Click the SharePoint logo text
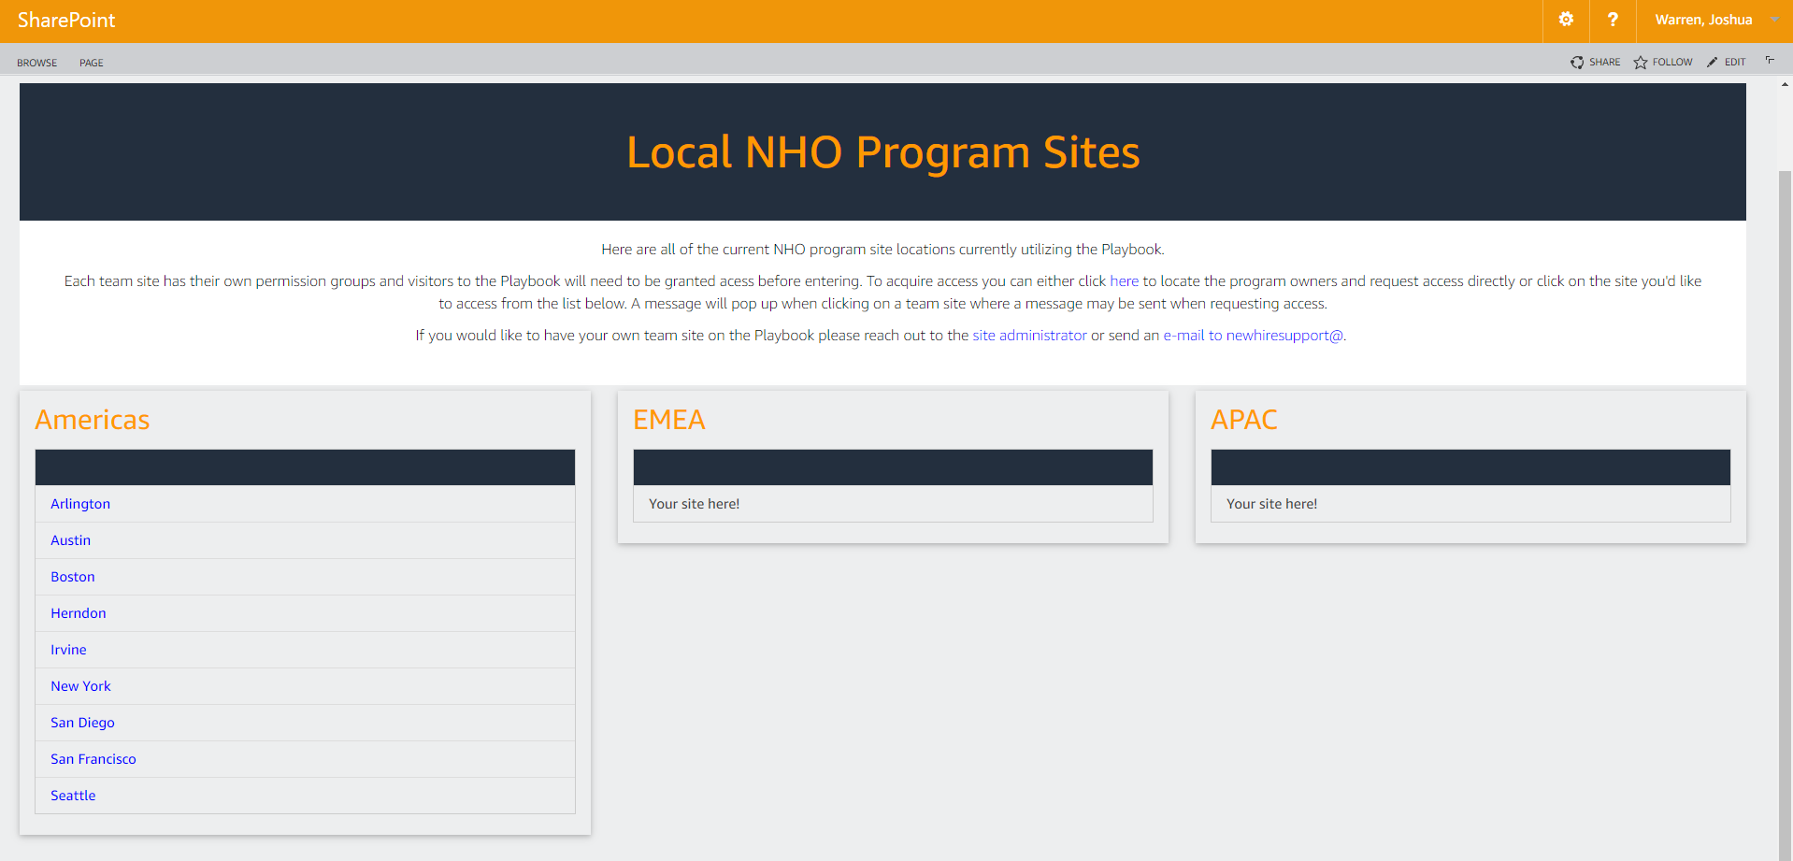 coord(66,21)
